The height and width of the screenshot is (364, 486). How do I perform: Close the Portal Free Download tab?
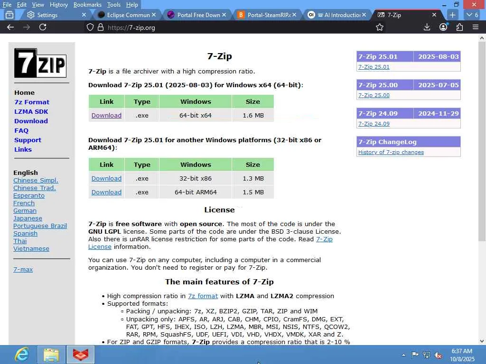tap(224, 15)
